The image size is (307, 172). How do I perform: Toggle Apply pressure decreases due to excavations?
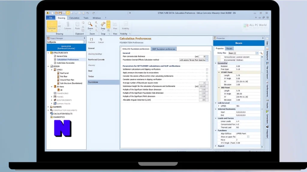(x=207, y=73)
